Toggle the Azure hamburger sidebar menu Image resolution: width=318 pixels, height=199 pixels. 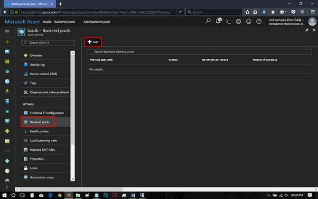pos(7,32)
